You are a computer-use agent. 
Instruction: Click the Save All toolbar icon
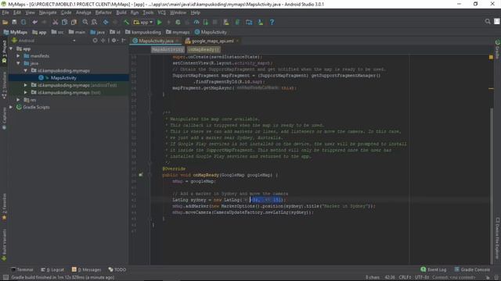pos(14,22)
